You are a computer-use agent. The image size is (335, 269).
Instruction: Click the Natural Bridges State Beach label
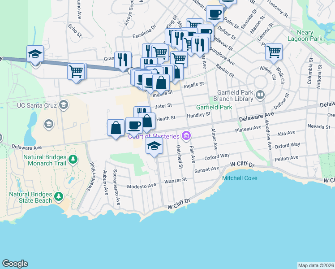click(30, 197)
